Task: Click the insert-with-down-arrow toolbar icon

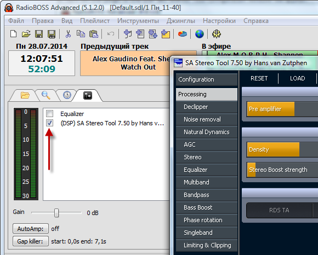Action: tap(153, 34)
